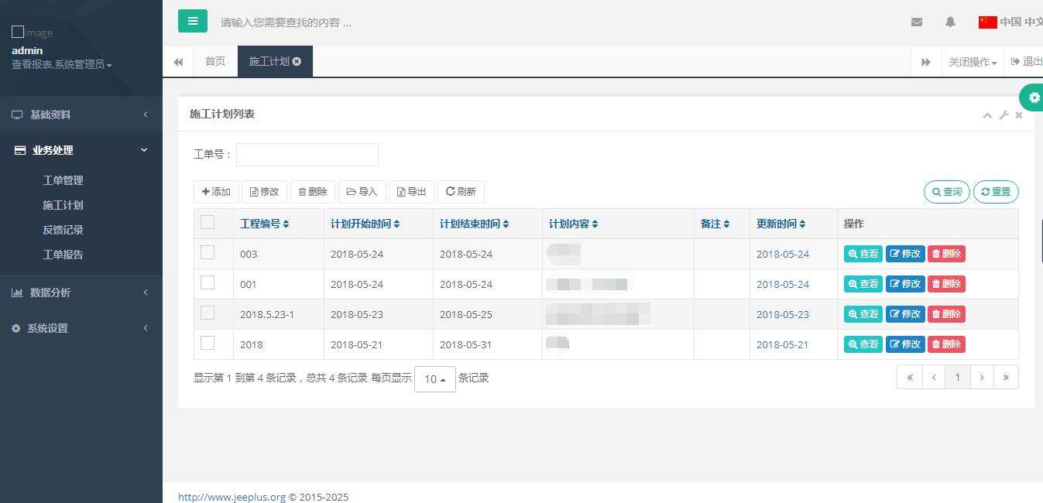This screenshot has height=503, width=1043.
Task: Expand the 基础资料 sidebar menu
Action: 81,115
